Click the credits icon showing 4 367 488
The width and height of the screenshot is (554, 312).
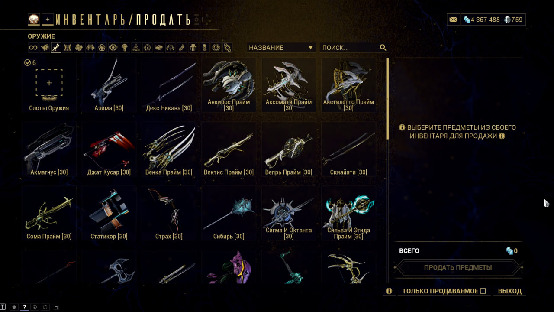467,19
